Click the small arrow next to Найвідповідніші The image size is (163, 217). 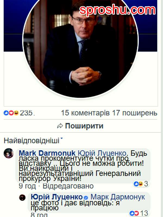point(61,138)
